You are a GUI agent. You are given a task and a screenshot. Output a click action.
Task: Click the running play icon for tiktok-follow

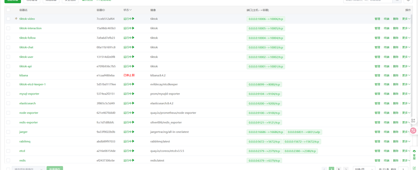[133, 38]
